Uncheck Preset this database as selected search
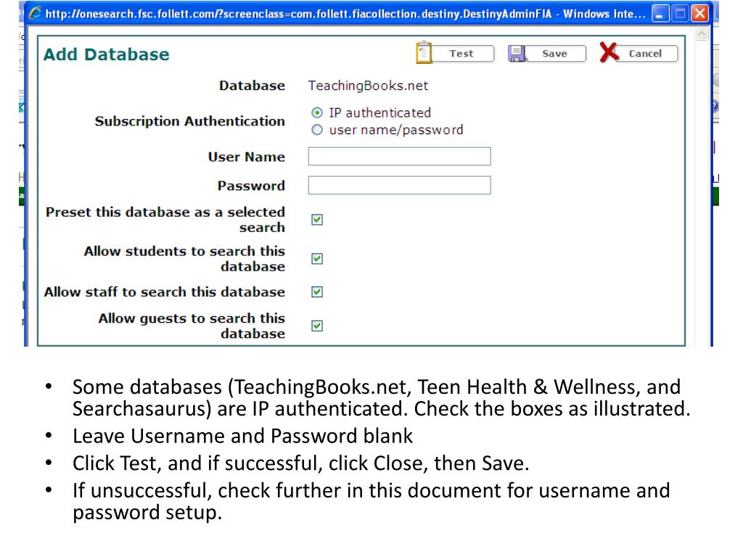Image resolution: width=743 pixels, height=557 pixels. click(x=317, y=220)
